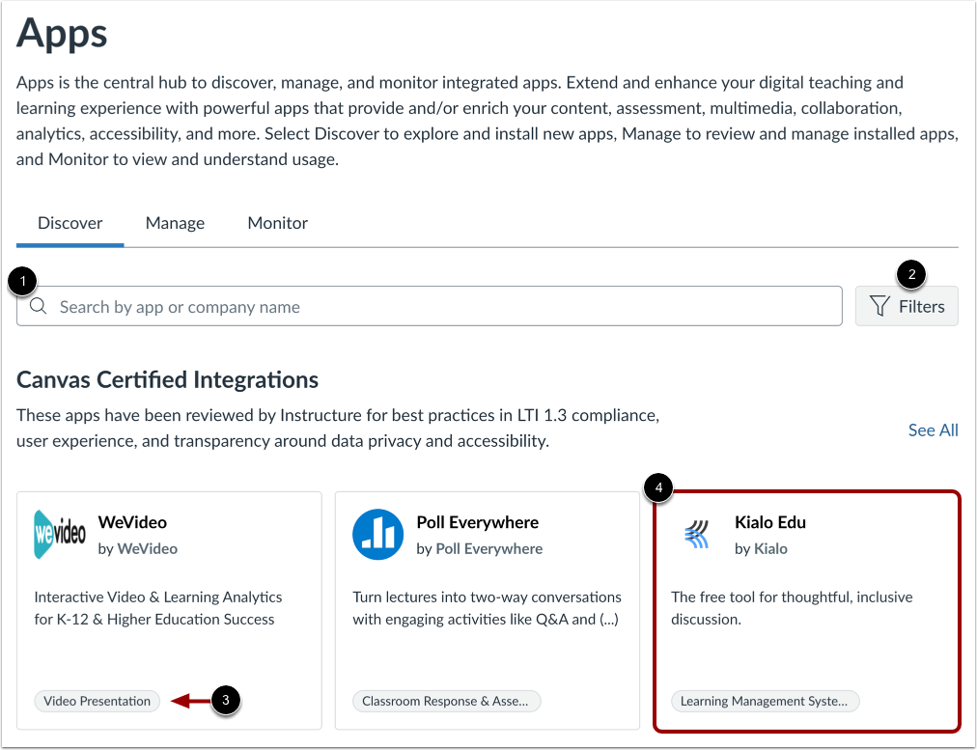Viewport: 977px width, 750px height.
Task: Follow the See All link
Action: [x=933, y=430]
